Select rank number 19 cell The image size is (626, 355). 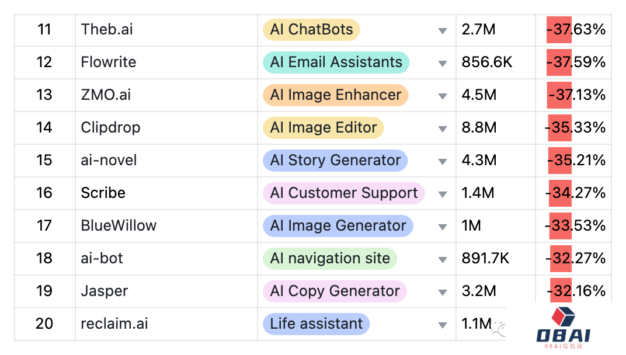click(x=45, y=292)
